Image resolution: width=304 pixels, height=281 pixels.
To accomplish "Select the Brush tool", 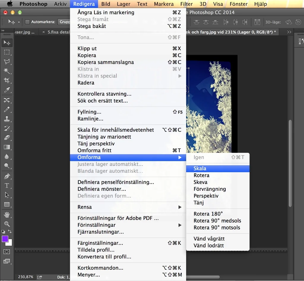I will (x=7, y=109).
